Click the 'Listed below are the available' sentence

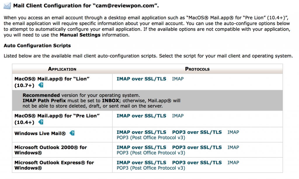pos(148,56)
